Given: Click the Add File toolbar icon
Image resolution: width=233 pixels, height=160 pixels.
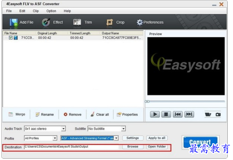Looking at the screenshot, I should tap(14, 22).
